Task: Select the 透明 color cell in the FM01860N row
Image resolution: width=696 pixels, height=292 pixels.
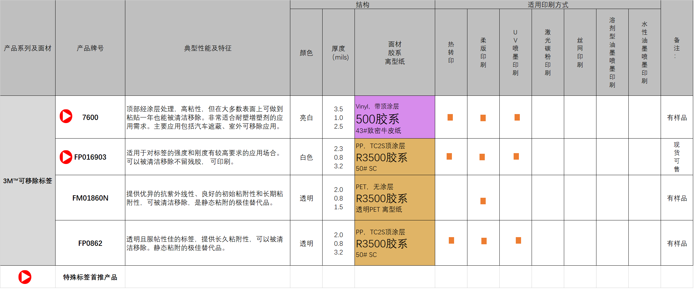Action: [306, 198]
